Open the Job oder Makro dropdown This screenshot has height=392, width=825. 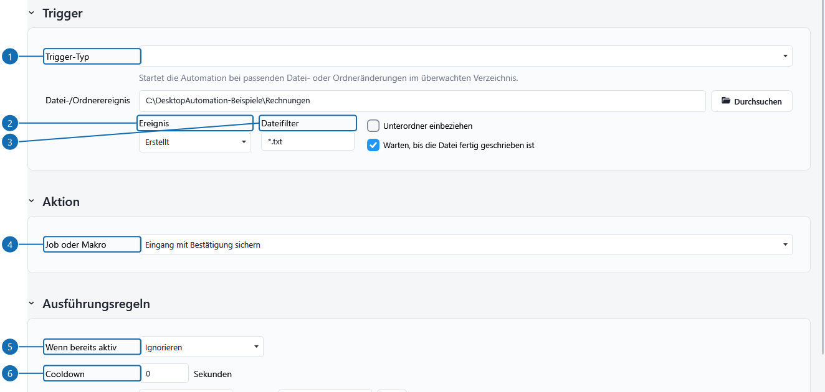coord(465,245)
